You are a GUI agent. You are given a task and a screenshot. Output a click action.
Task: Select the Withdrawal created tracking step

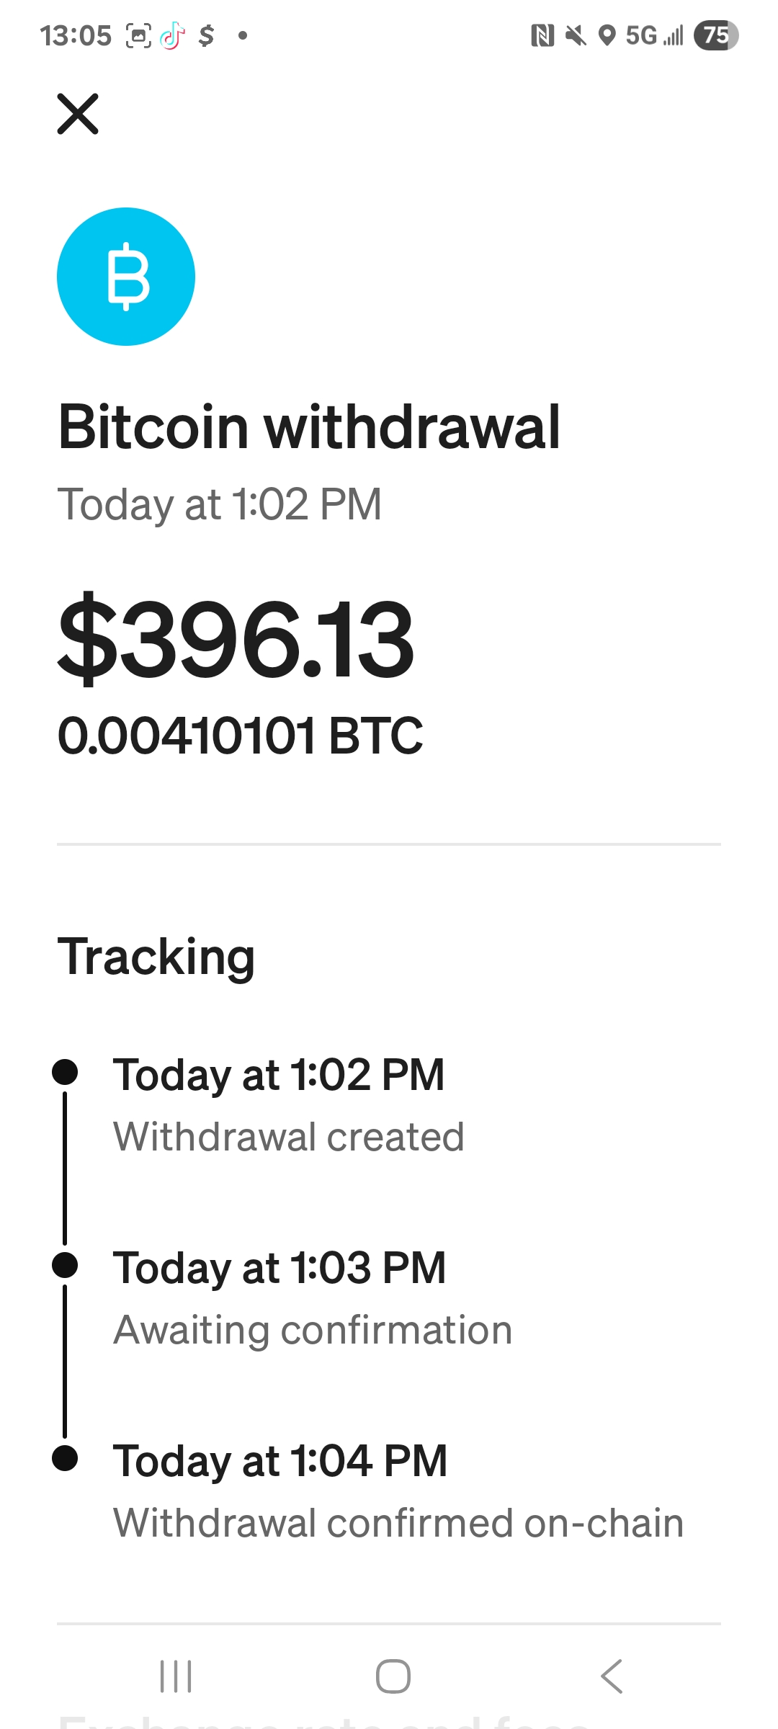[288, 1137]
